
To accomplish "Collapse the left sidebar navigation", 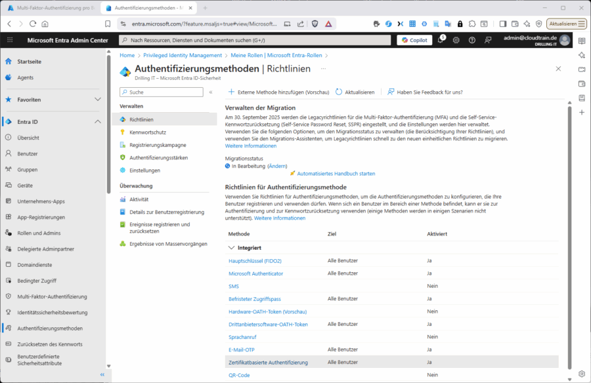I will click(x=102, y=374).
